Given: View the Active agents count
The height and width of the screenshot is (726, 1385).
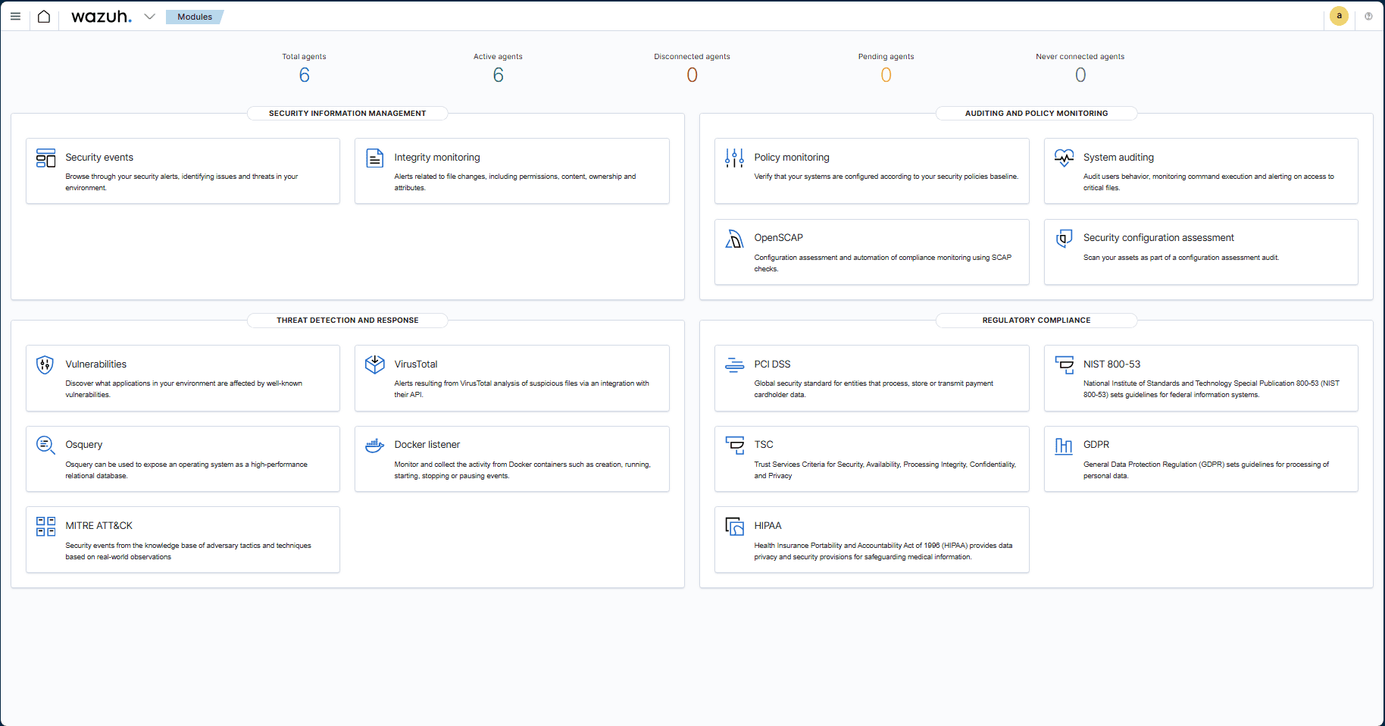Looking at the screenshot, I should [498, 75].
